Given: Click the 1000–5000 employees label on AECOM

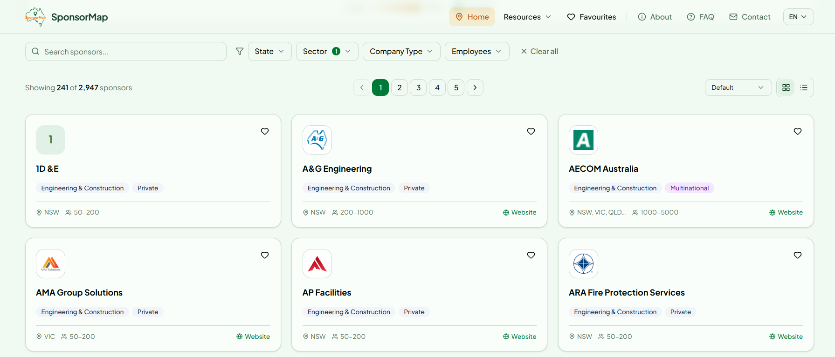Looking at the screenshot, I should point(655,212).
